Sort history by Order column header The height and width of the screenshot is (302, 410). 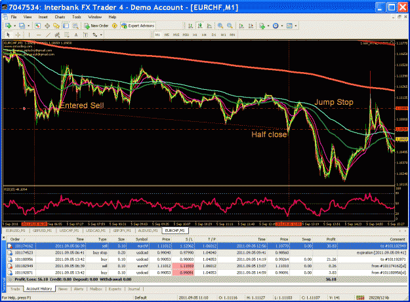(x=15, y=239)
